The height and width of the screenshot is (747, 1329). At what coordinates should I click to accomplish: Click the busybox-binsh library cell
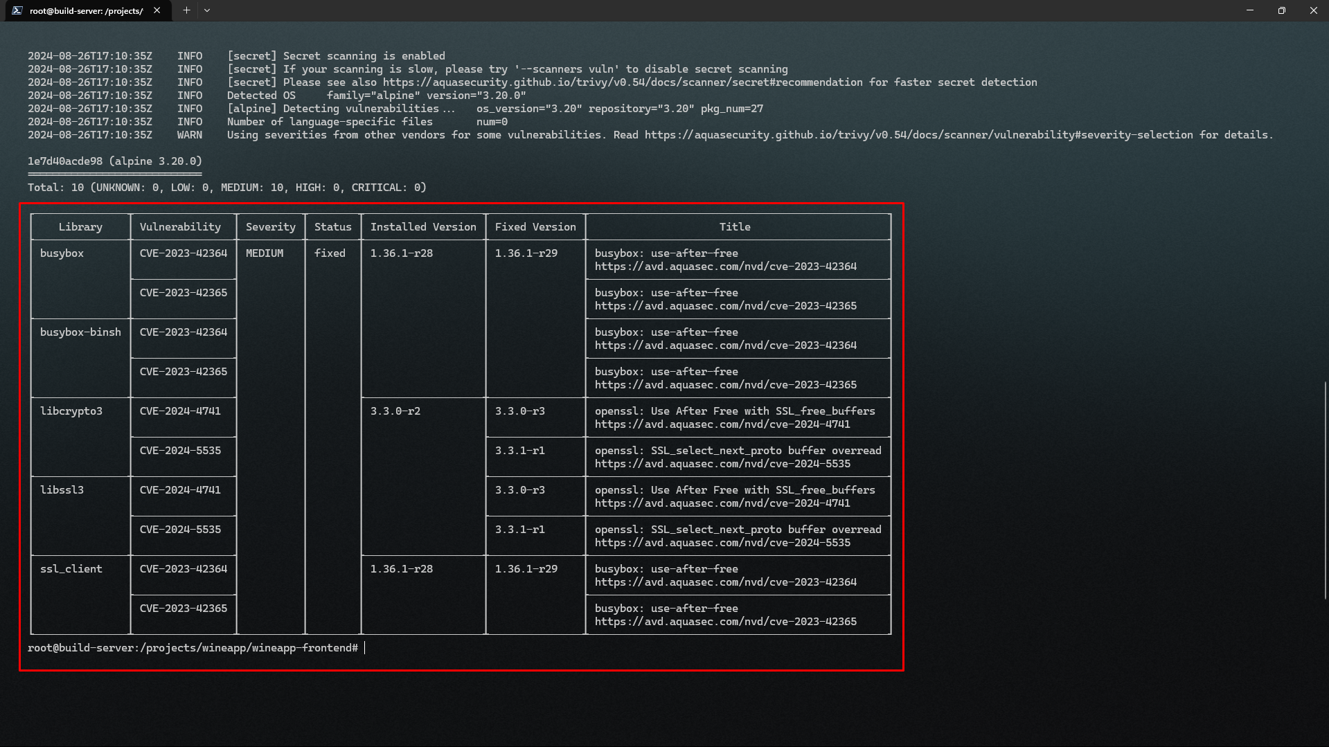tap(80, 332)
